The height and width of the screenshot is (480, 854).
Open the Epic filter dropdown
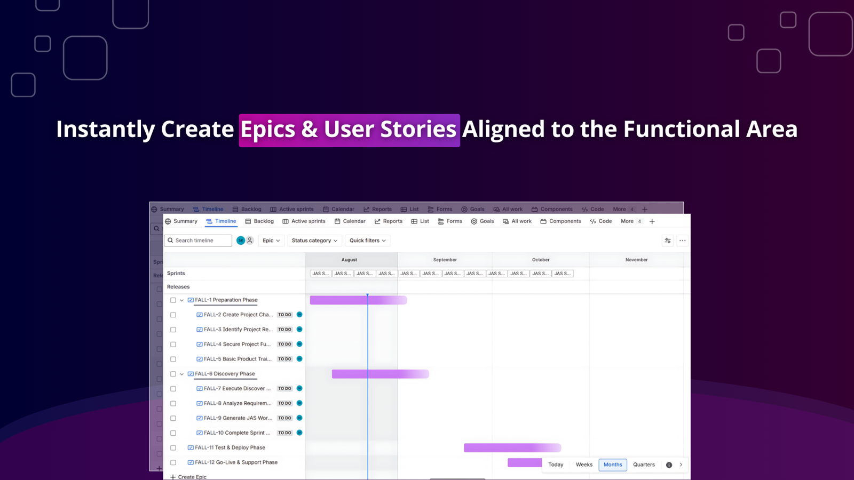click(x=271, y=241)
